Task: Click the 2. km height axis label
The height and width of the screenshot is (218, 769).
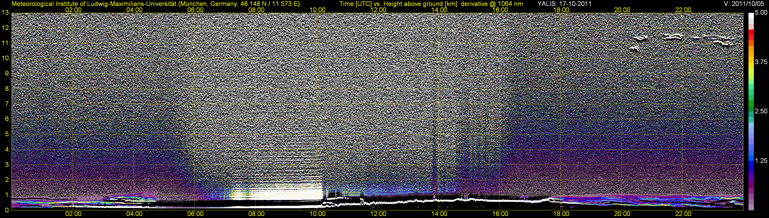Action: click(7, 180)
